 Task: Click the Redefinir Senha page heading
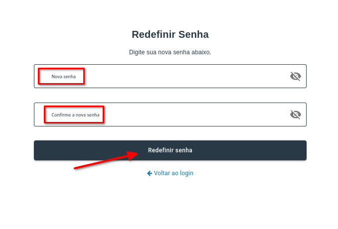[x=170, y=34]
